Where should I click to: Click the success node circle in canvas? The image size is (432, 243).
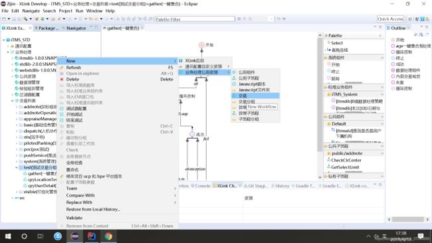192,134
